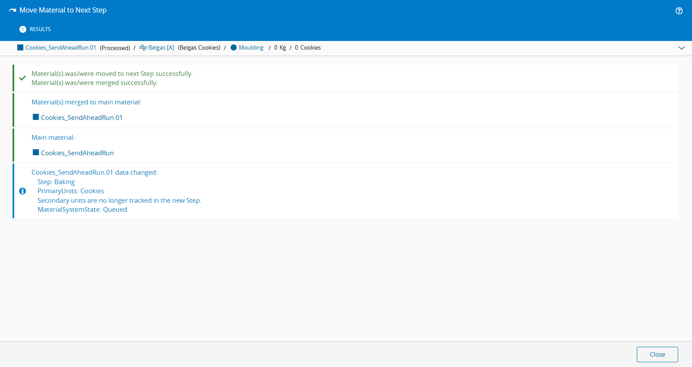Click the round Moulding step icon
The width and height of the screenshot is (692, 367).
click(x=234, y=47)
